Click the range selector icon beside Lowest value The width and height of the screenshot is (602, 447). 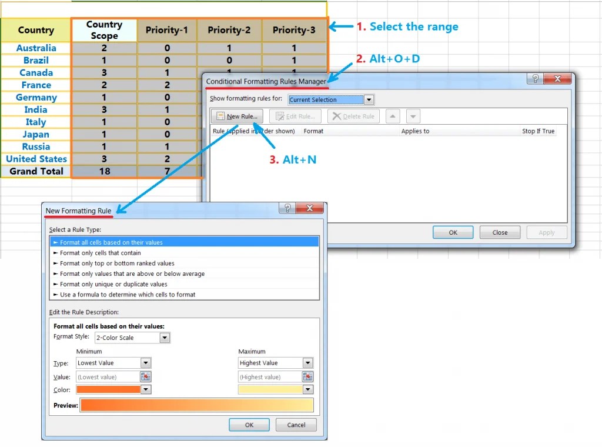(x=146, y=377)
